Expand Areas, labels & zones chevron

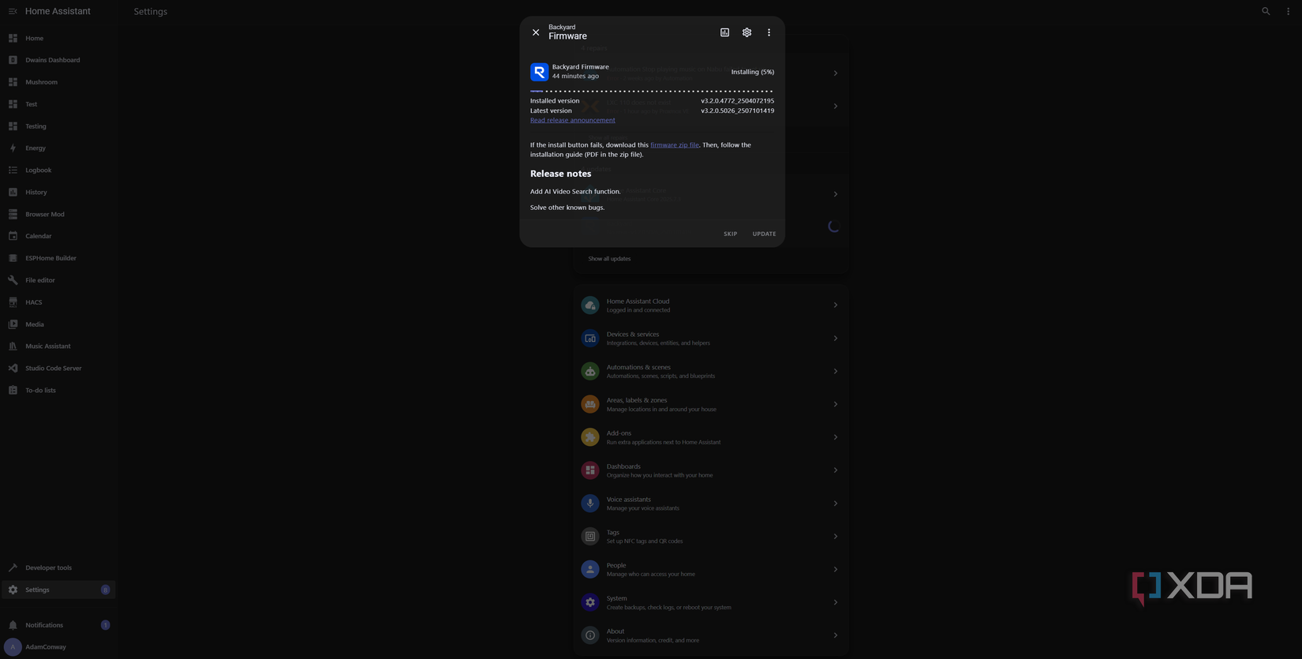pos(836,404)
